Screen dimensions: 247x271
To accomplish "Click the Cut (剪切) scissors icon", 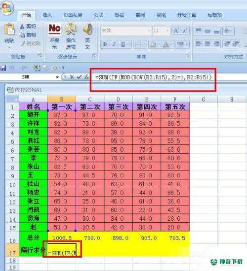I will point(22,26).
